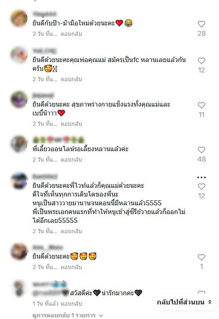Viewport: 219px width, 319px height.
Task: Like the พี่เลี้ยวออนไลน์ comment with 48 likes
Action: point(202,150)
